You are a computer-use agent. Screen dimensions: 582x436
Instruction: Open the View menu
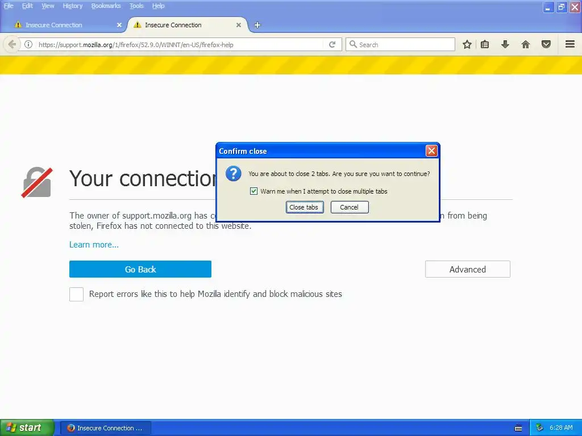[48, 6]
